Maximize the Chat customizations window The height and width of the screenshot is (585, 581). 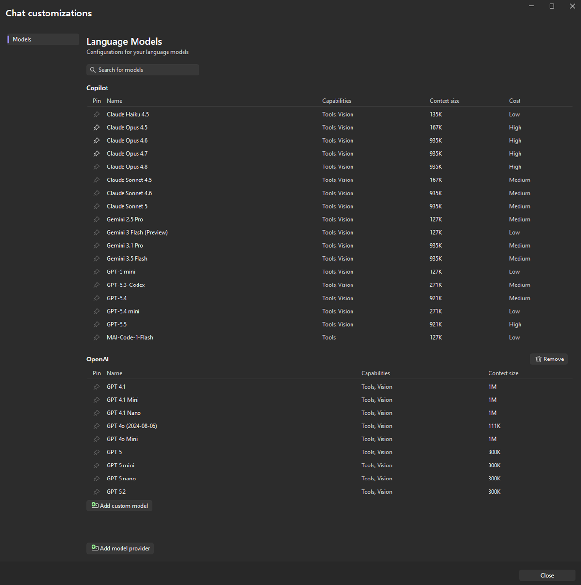pyautogui.click(x=552, y=6)
